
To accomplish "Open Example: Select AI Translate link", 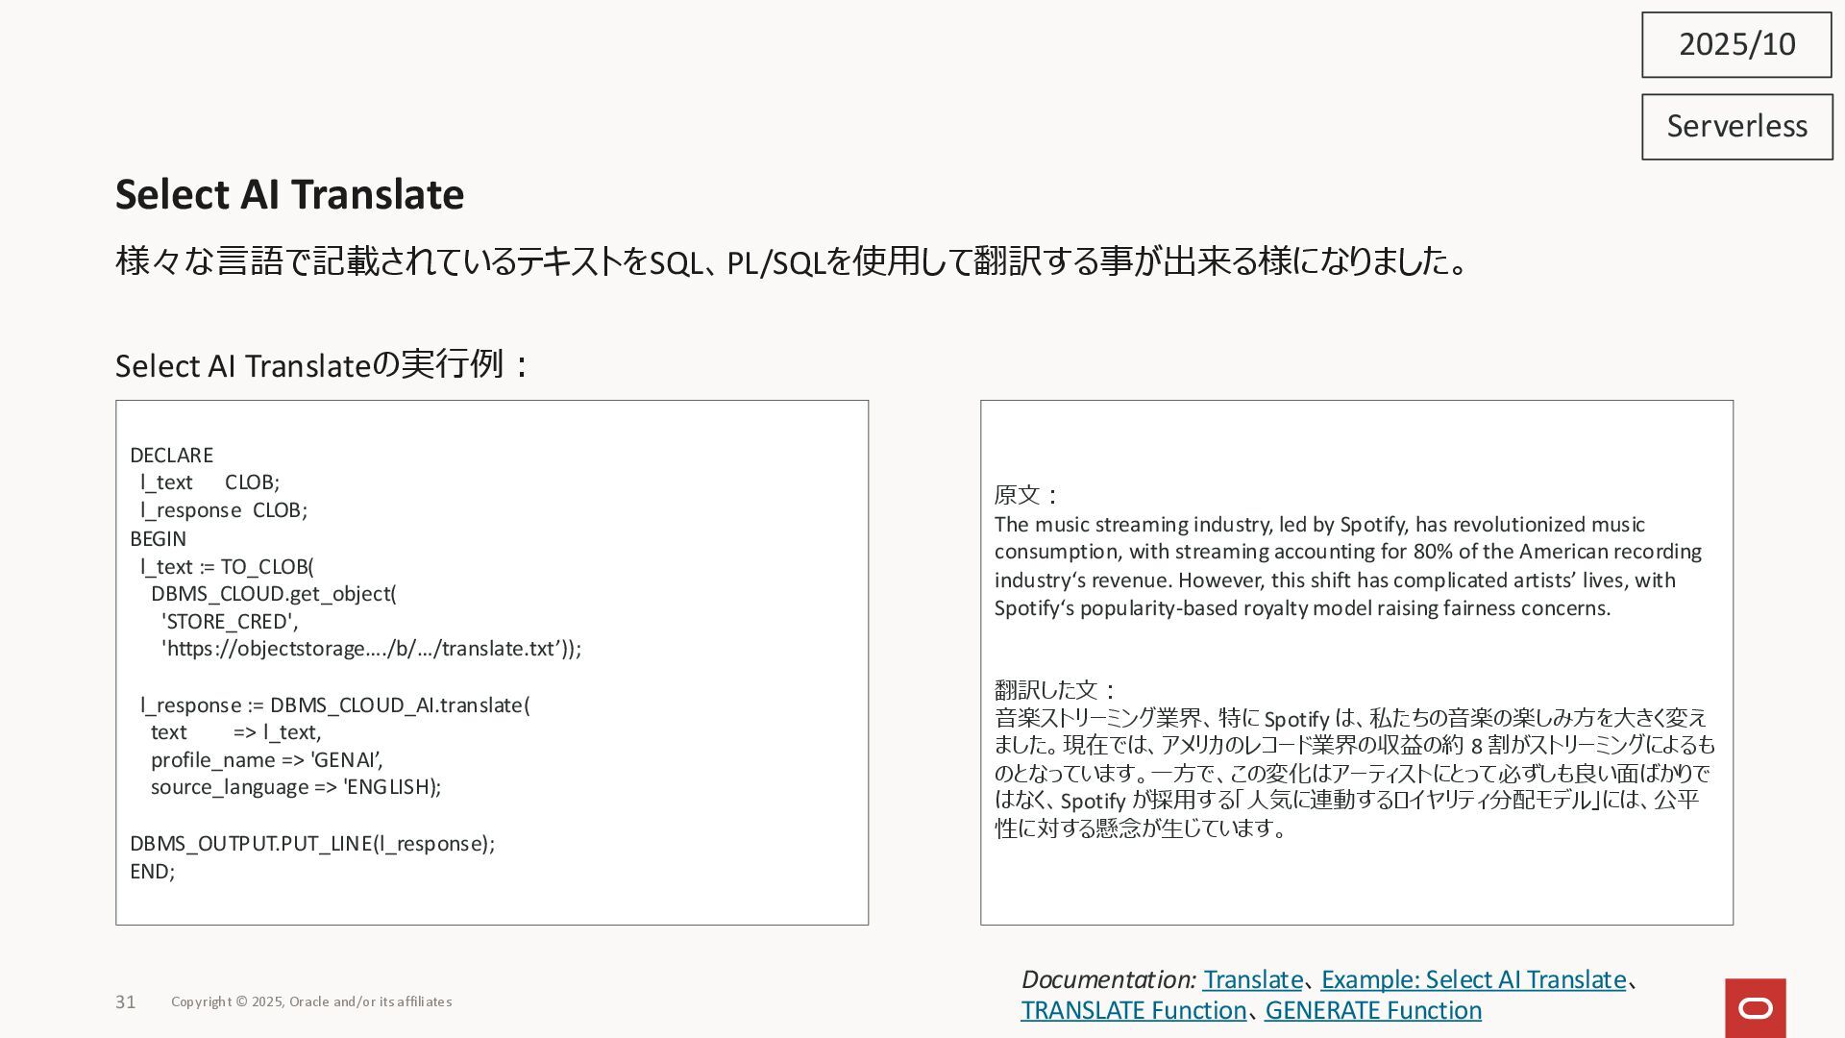I will point(1472,979).
